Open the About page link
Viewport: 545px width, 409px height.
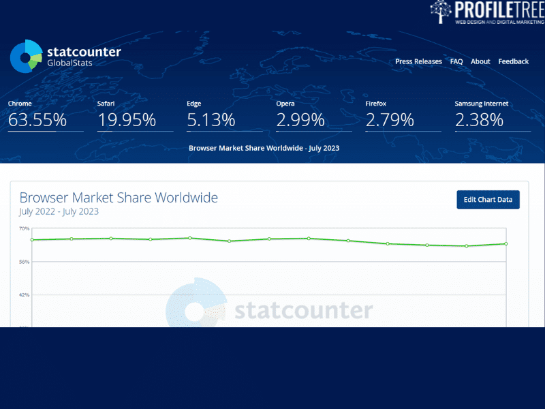(480, 61)
